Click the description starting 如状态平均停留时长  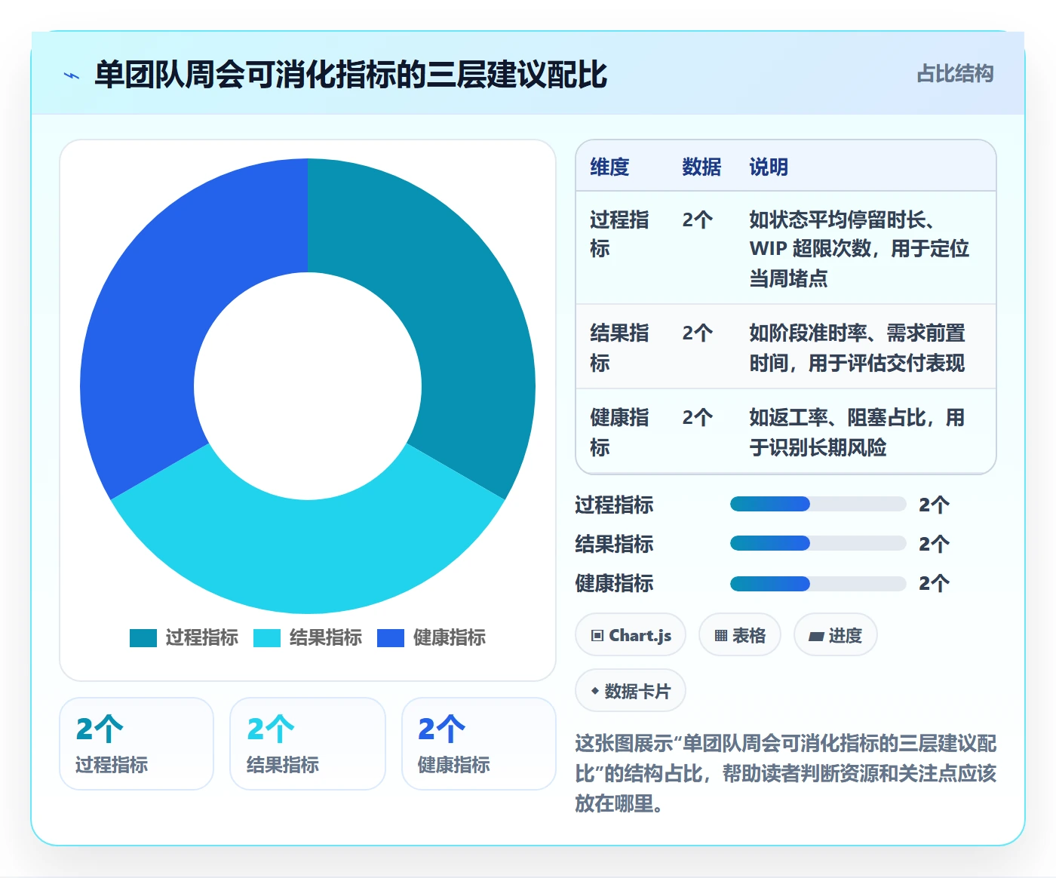coord(859,249)
